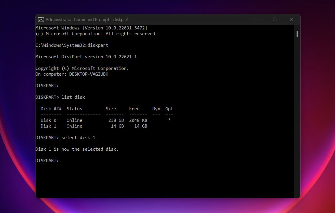
Task: Click the 'Gpt' column header
Action: [x=169, y=109]
